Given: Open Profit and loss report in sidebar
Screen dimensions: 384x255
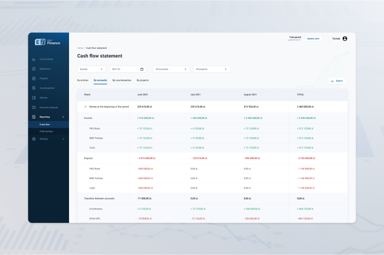Looking at the screenshot, I should 46,131.
